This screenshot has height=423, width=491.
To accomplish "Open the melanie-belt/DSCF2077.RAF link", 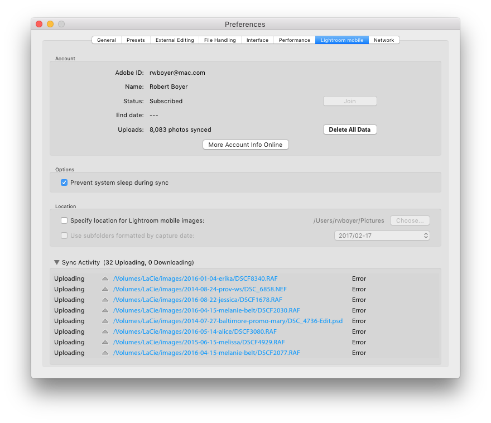I will coord(206,353).
